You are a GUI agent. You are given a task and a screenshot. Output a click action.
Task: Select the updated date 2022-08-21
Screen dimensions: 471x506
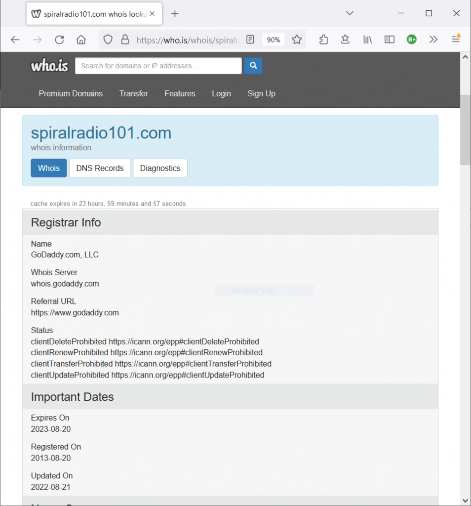click(51, 487)
